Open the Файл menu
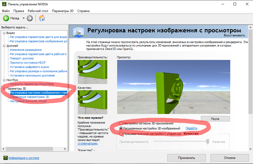 coord(6,11)
